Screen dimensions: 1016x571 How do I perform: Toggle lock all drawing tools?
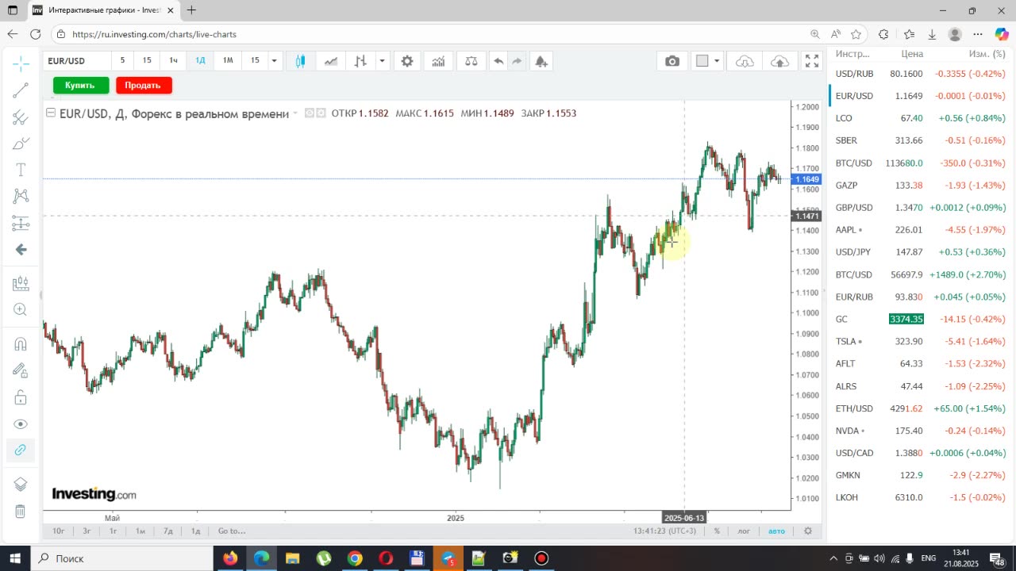[21, 397]
